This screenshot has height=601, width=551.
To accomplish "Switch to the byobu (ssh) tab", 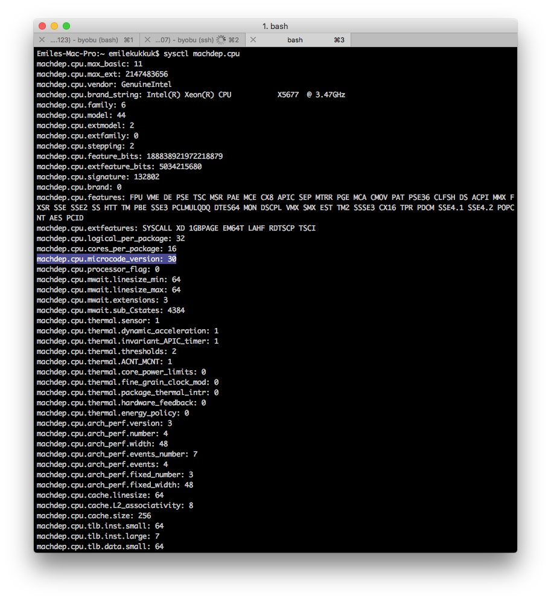I will (193, 40).
